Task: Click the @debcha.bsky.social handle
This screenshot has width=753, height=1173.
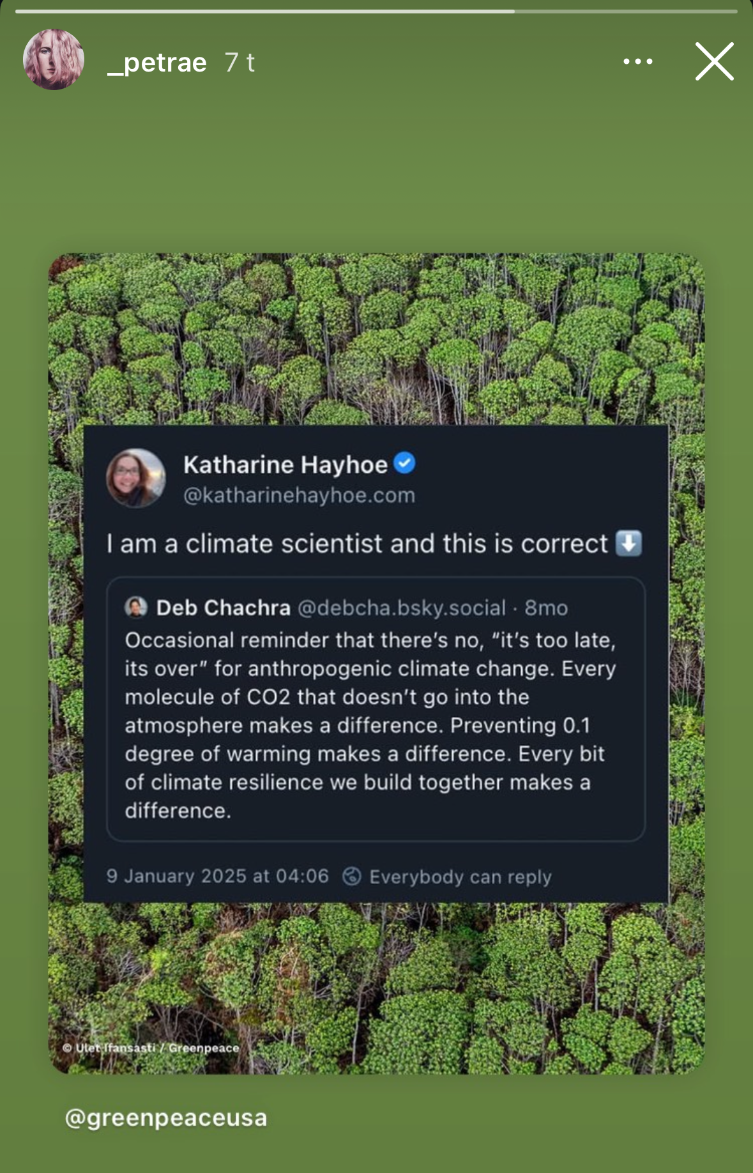Action: [402, 608]
